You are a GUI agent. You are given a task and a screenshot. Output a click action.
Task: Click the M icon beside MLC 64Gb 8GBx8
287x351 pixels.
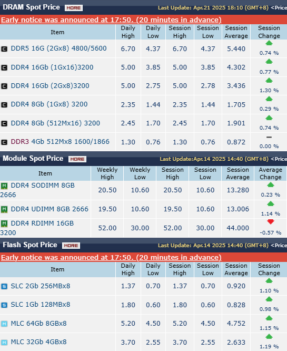coord(4,324)
